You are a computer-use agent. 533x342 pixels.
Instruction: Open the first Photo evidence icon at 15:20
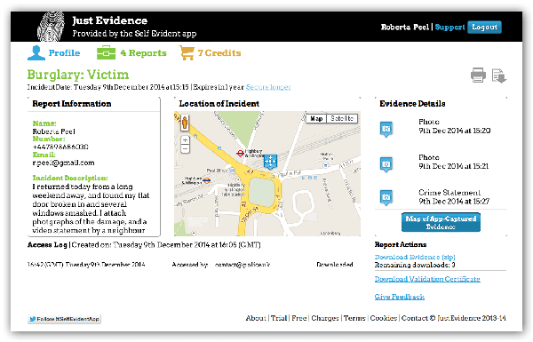click(386, 129)
